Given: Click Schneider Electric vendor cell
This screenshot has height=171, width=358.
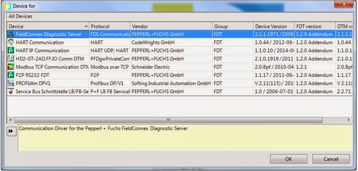Looking at the screenshot, I should click(x=171, y=67).
